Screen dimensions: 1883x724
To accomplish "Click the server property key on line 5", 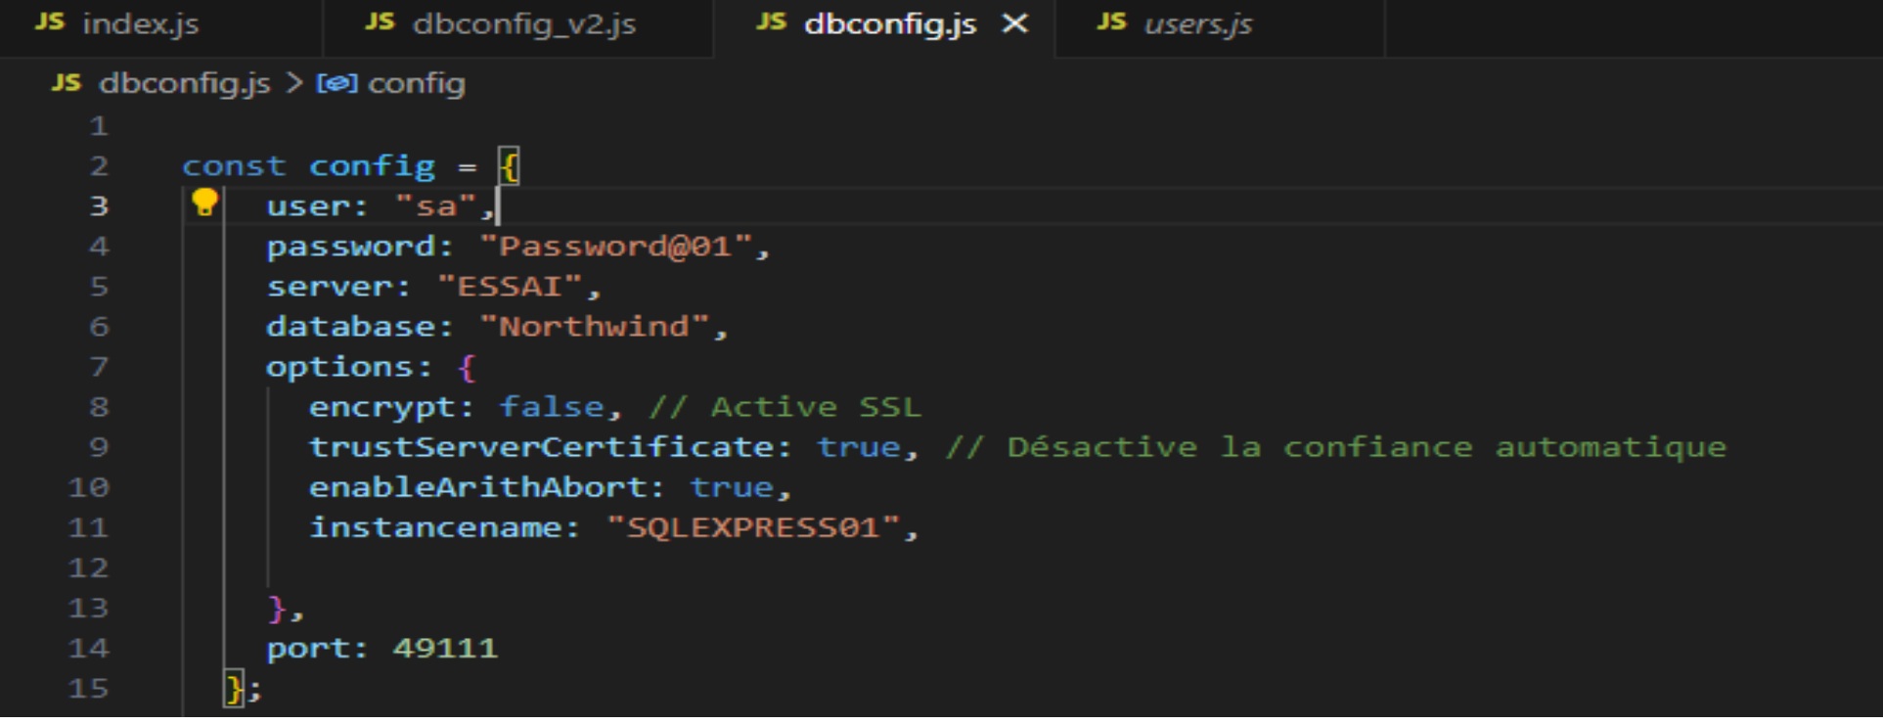I will click(x=330, y=287).
